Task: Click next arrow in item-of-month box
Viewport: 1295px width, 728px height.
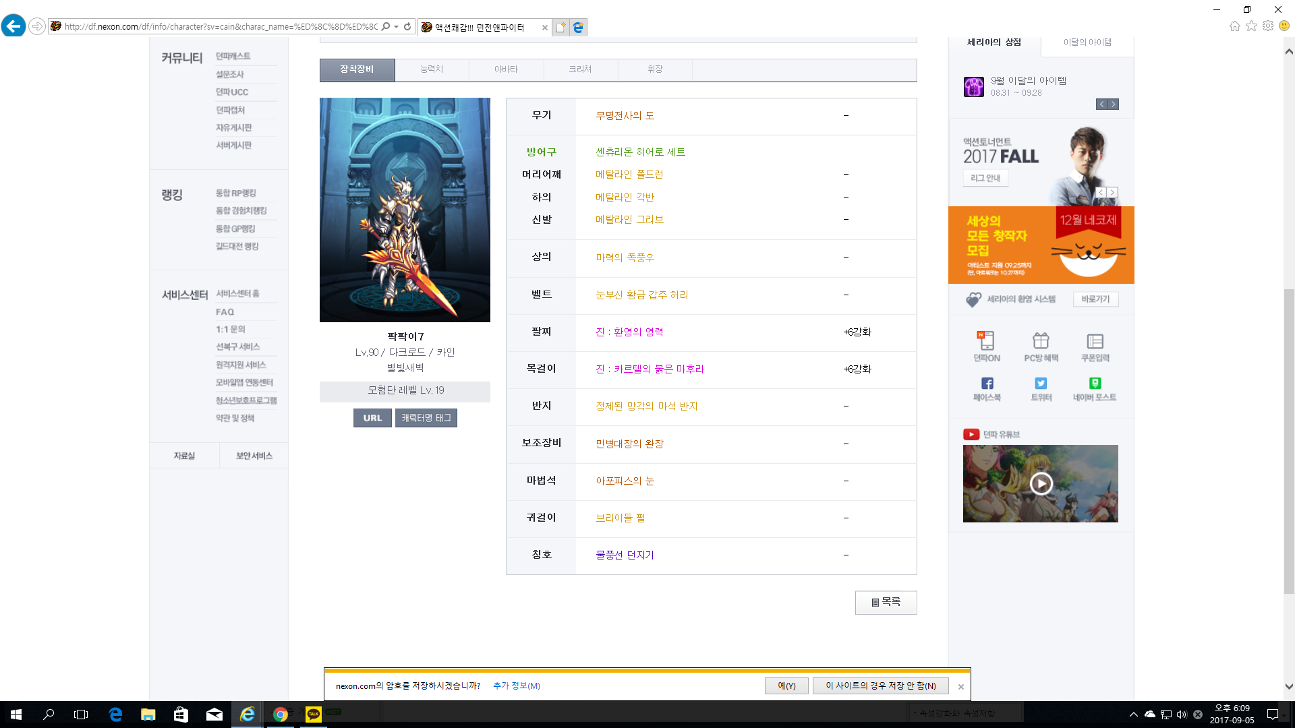Action: coord(1114,104)
